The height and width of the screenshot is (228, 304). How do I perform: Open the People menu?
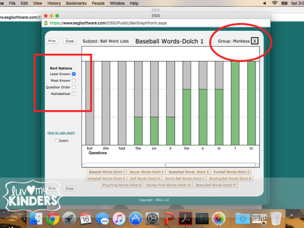(x=98, y=3)
